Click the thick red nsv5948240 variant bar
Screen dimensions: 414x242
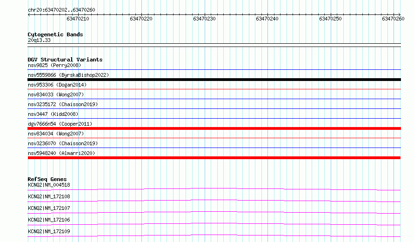coord(214,158)
